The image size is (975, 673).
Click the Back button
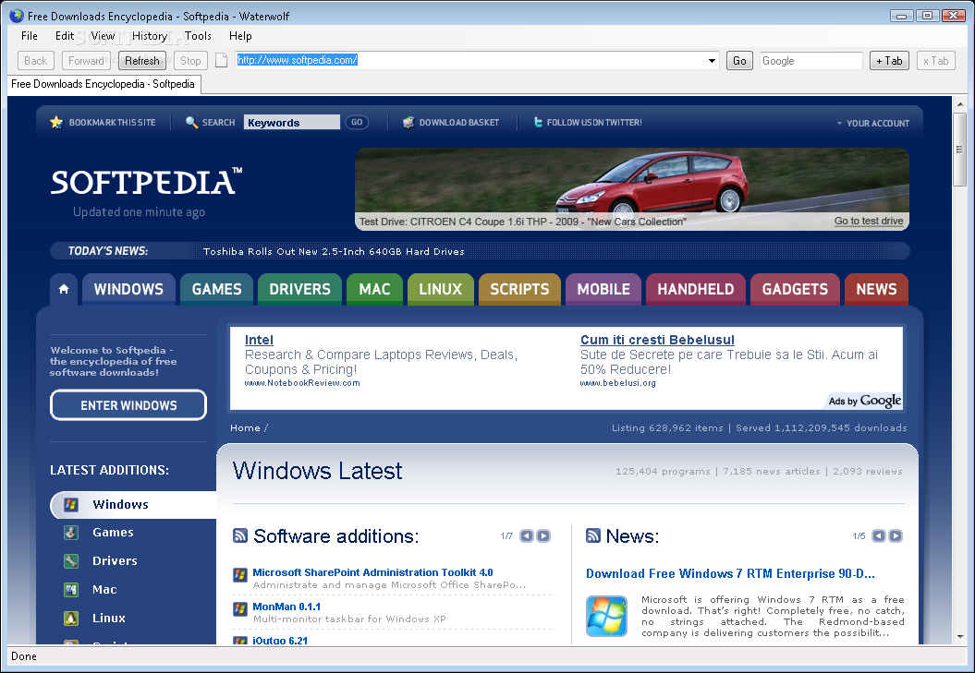click(35, 60)
